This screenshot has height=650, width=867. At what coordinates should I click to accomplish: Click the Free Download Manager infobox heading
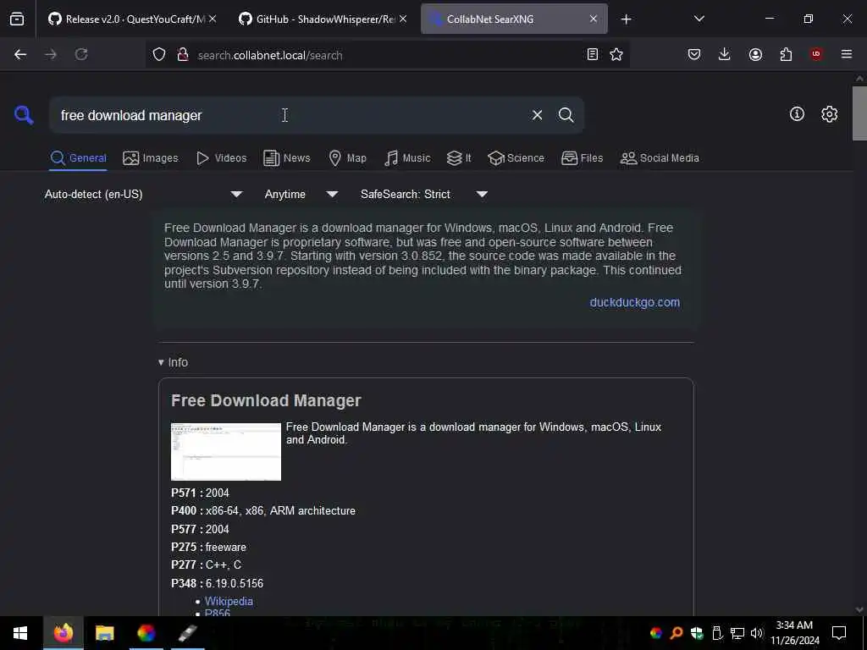pos(266,400)
